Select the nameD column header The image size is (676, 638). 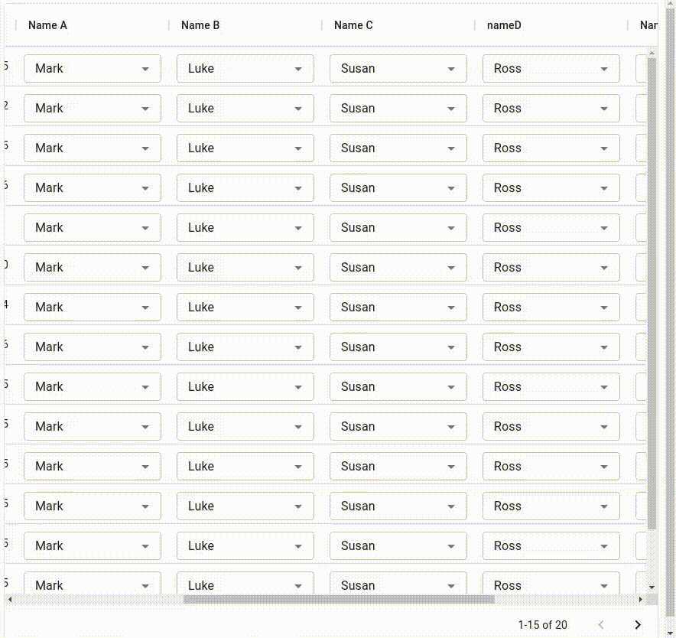click(x=504, y=25)
